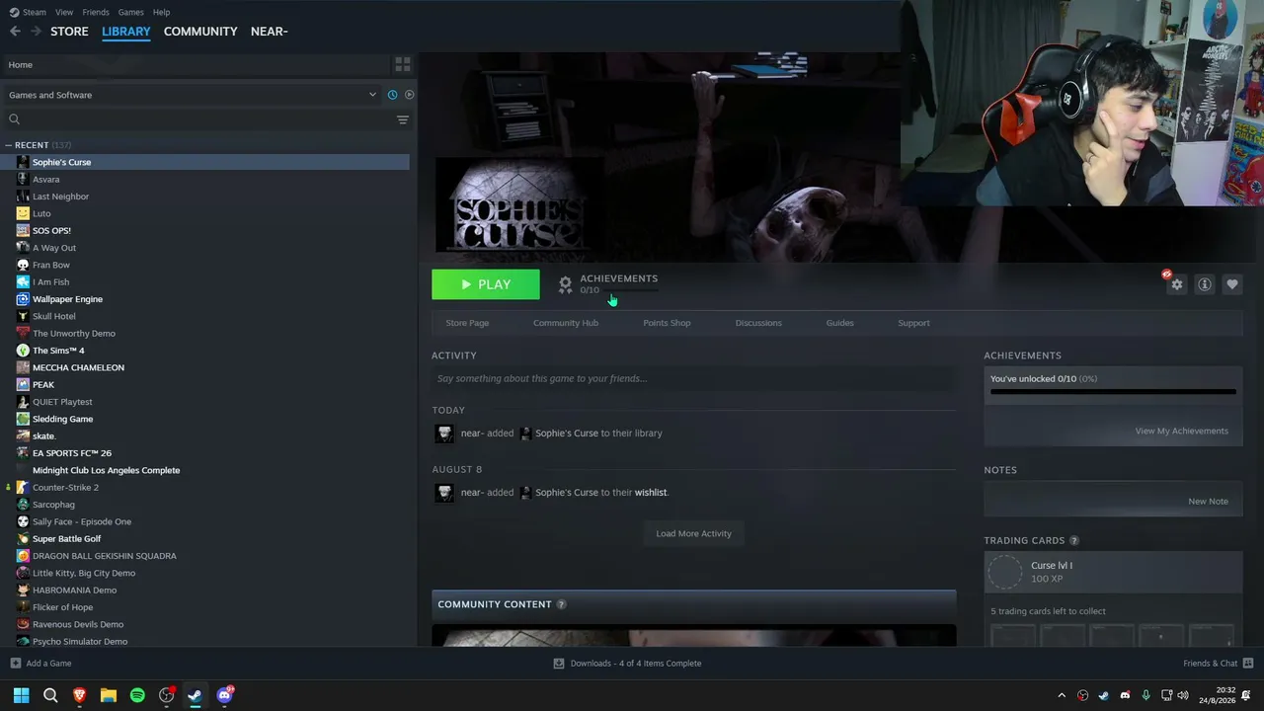
Task: Click the library search magnifier icon
Action: pyautogui.click(x=14, y=119)
